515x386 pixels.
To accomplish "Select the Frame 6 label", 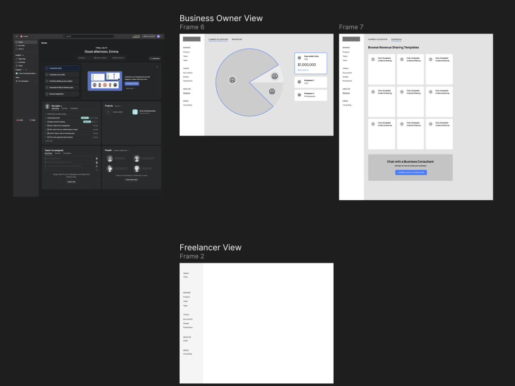I will [192, 27].
